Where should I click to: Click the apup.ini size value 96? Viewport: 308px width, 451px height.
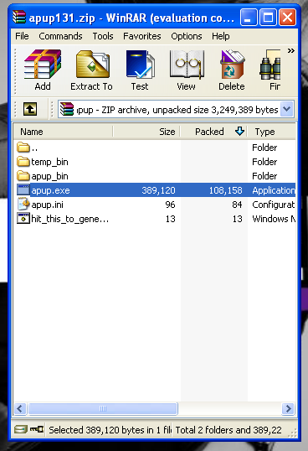170,205
